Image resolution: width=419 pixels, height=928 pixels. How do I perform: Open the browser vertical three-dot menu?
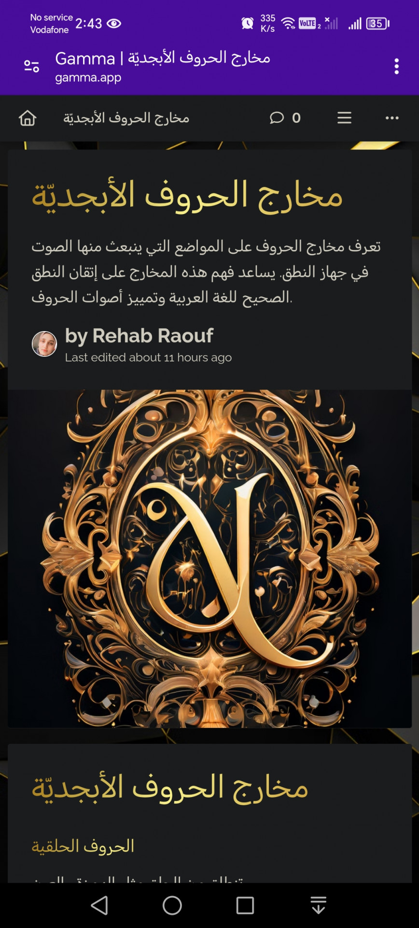[x=396, y=66]
